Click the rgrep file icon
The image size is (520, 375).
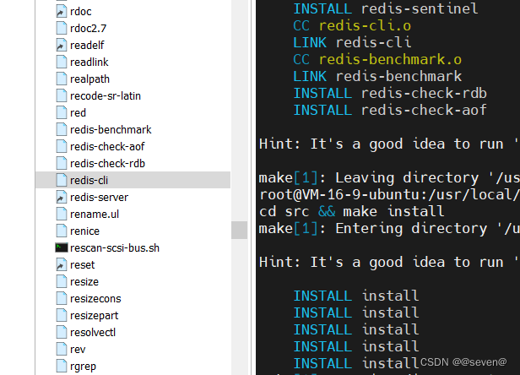61,366
